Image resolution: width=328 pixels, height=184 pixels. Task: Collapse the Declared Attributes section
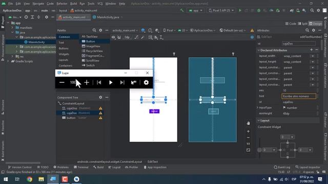click(258, 50)
